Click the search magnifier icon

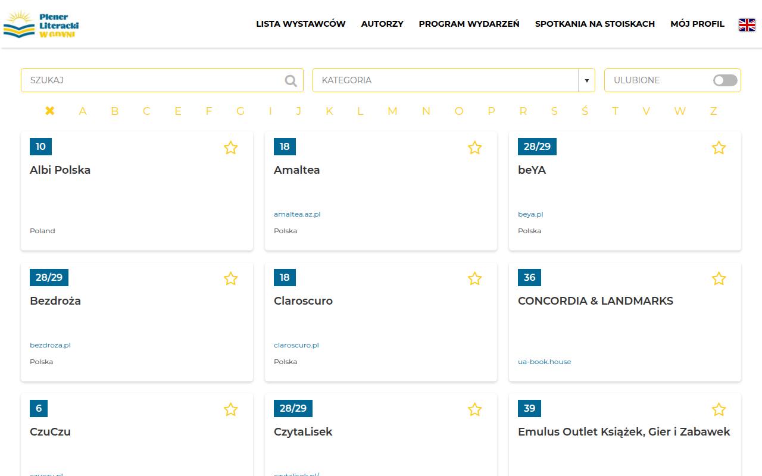tap(291, 80)
